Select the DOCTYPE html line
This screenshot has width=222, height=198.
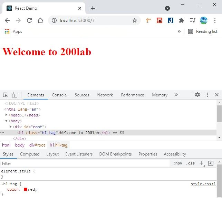point(21,103)
